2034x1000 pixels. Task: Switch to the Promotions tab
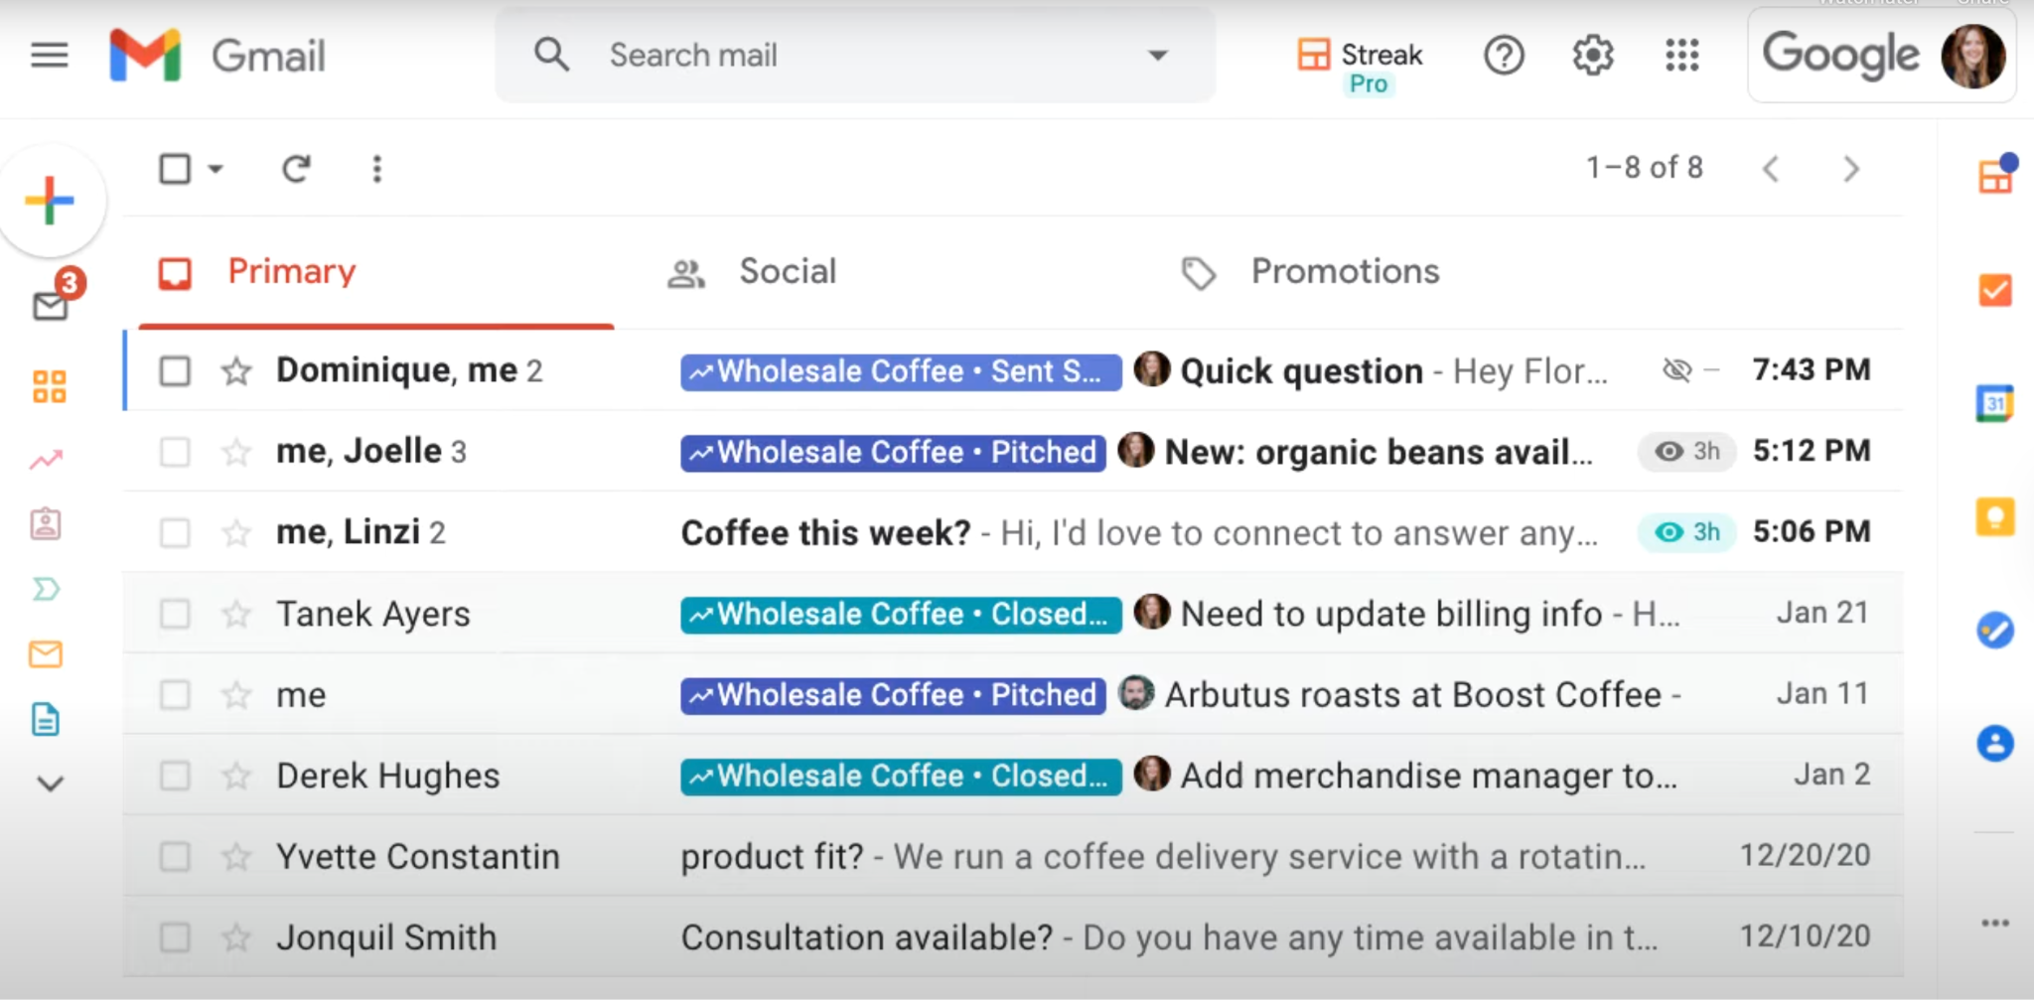(1344, 271)
